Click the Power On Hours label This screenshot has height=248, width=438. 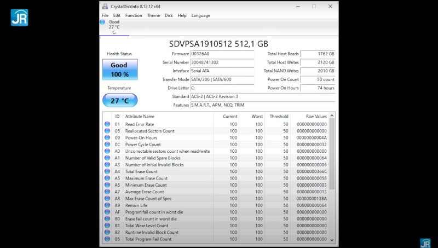coord(283,88)
